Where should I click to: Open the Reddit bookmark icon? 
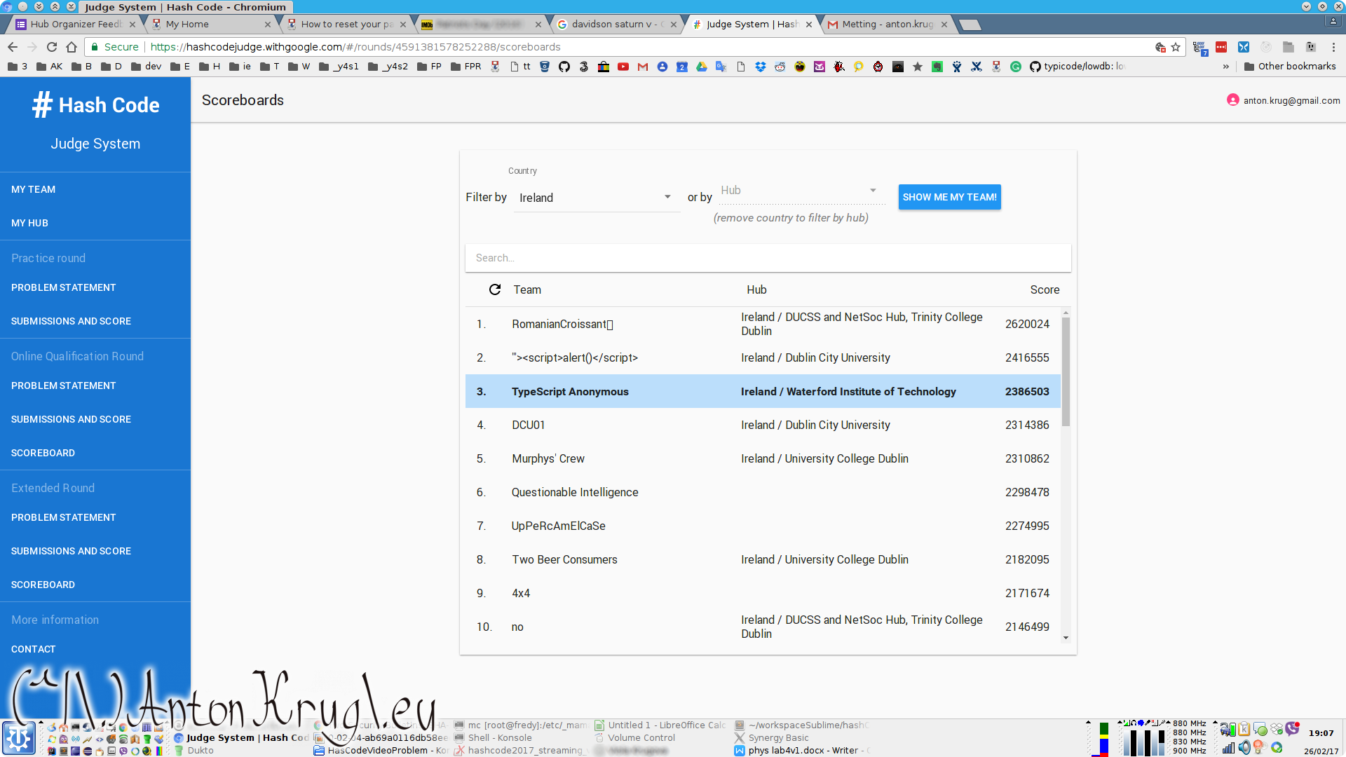click(x=780, y=67)
